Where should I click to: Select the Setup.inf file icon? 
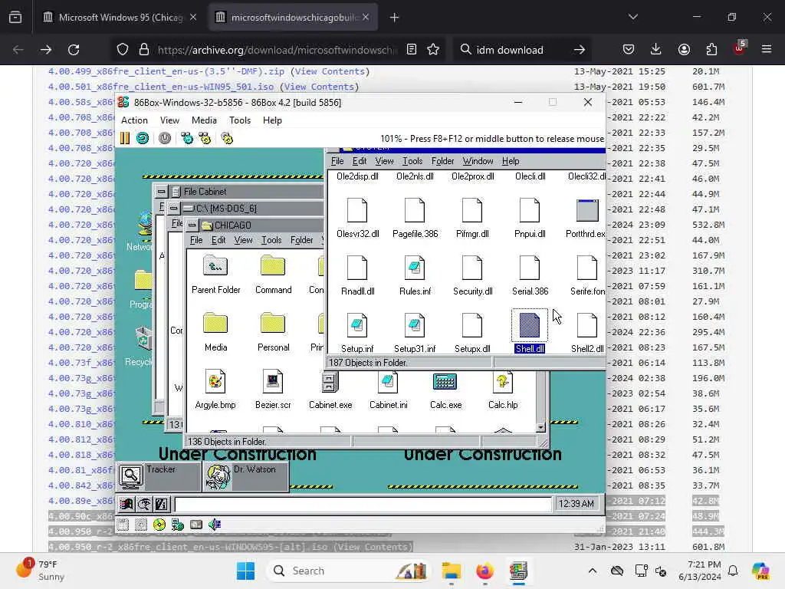[357, 325]
